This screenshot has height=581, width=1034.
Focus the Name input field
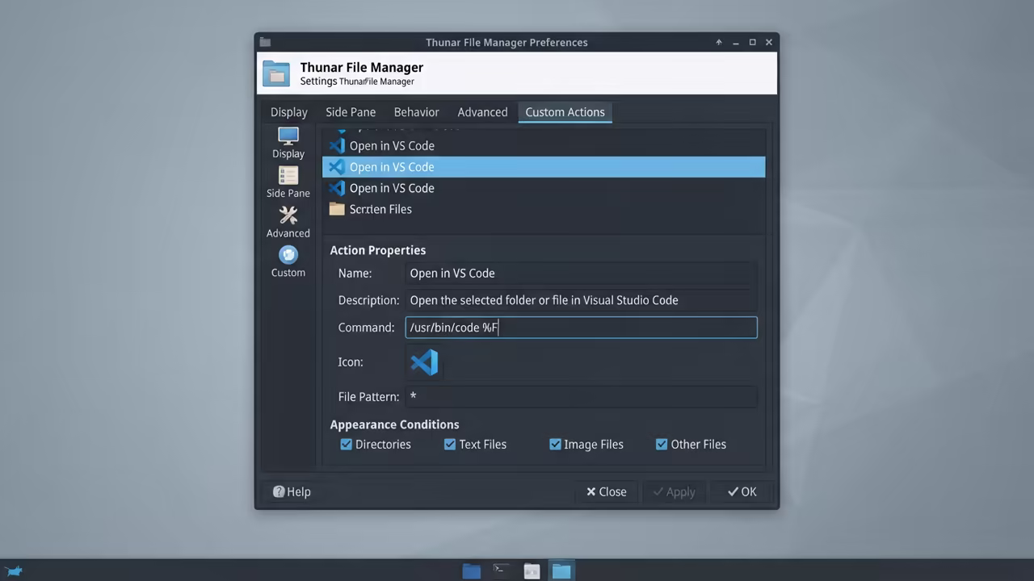tap(581, 273)
